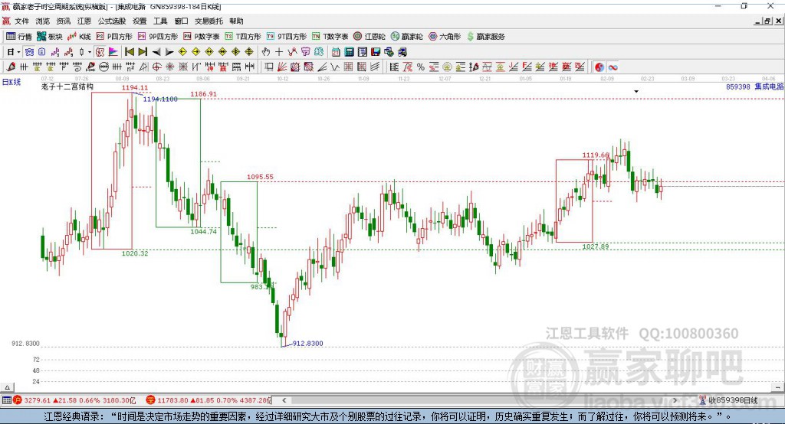Click the n² number tool icon

130,67
